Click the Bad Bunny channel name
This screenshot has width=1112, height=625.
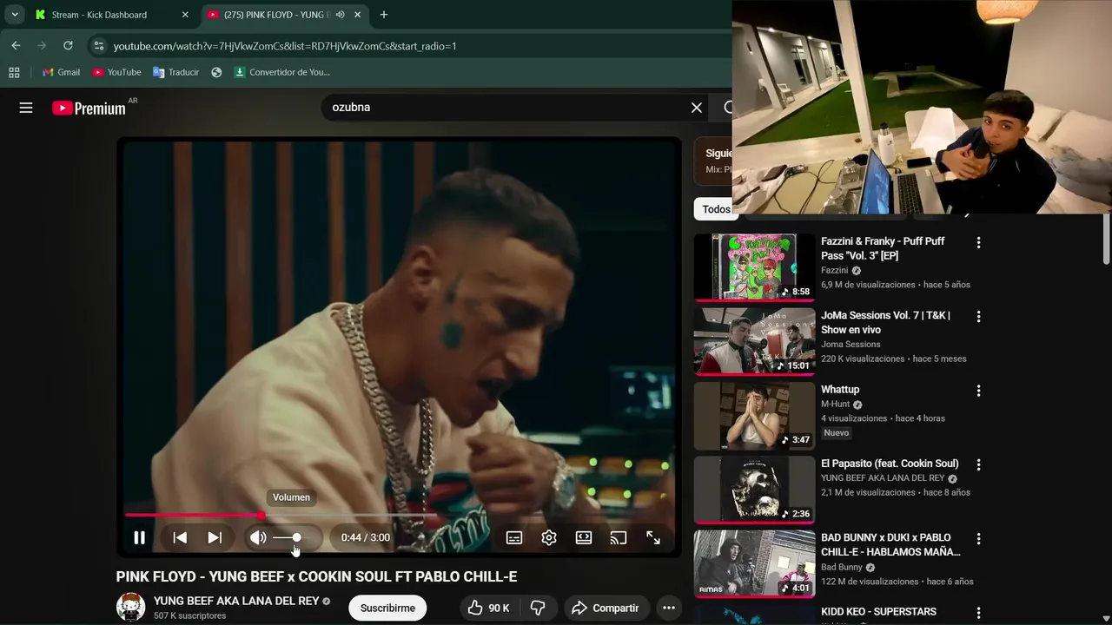coord(842,568)
